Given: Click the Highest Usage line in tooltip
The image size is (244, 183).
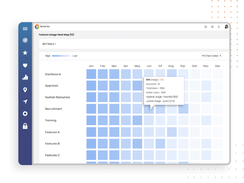Looking at the screenshot, I should point(162,97).
